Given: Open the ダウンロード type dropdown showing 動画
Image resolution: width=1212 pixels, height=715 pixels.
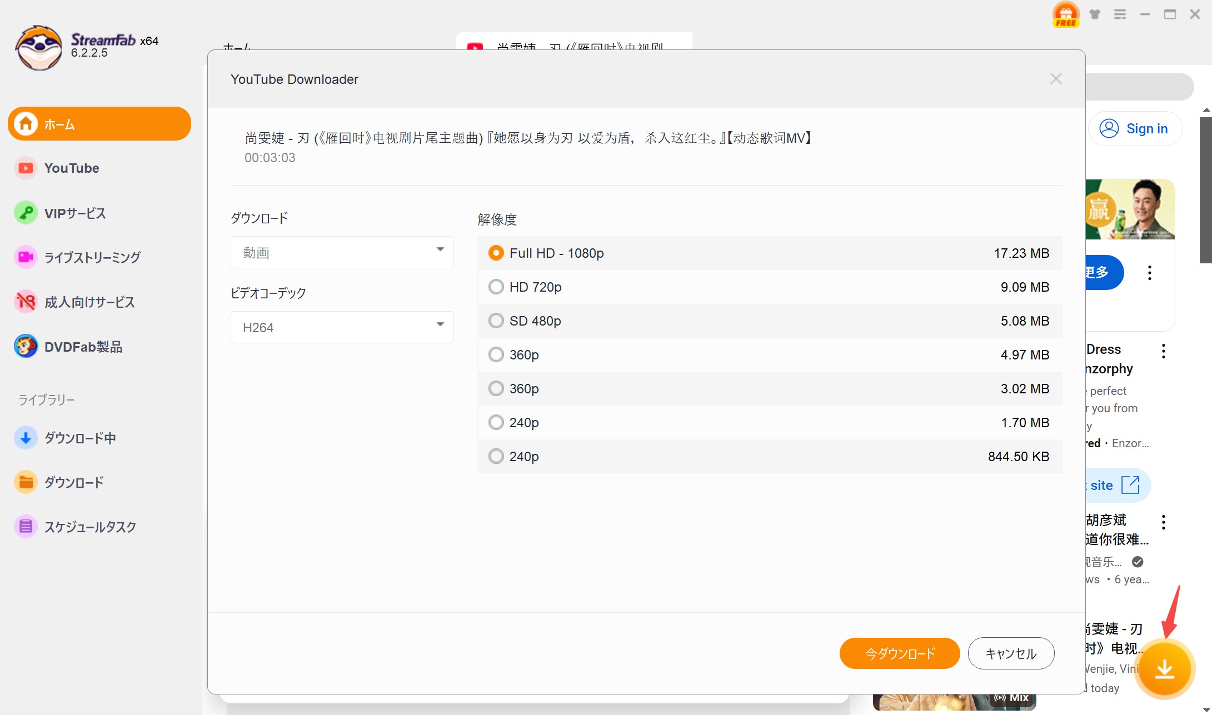Looking at the screenshot, I should click(342, 252).
